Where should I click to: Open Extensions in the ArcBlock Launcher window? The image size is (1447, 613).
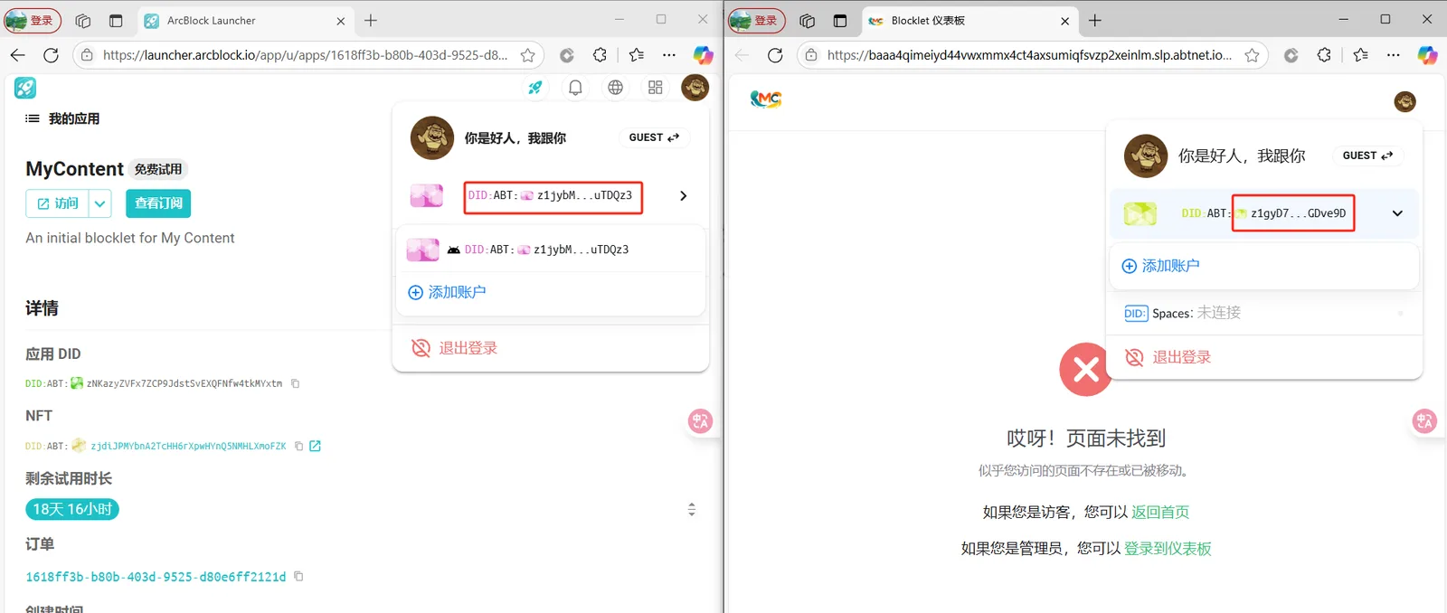[x=600, y=55]
